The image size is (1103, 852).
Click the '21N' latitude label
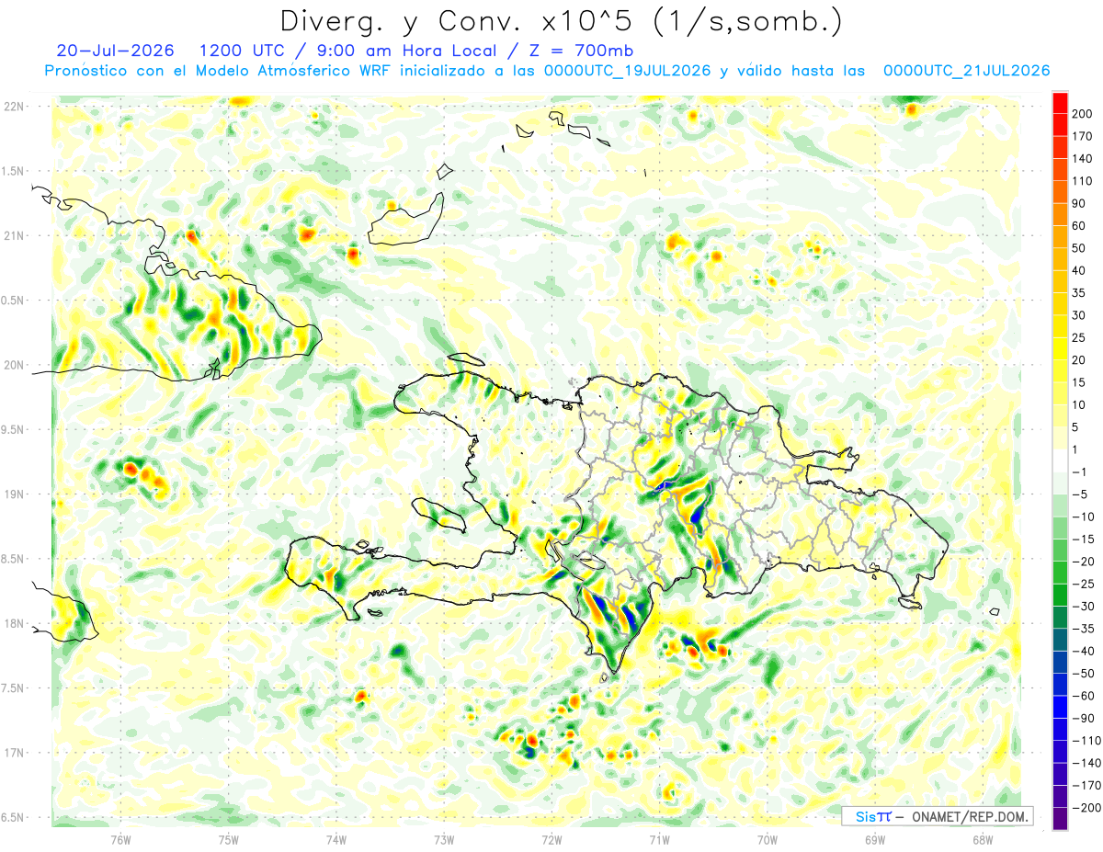pos(14,236)
